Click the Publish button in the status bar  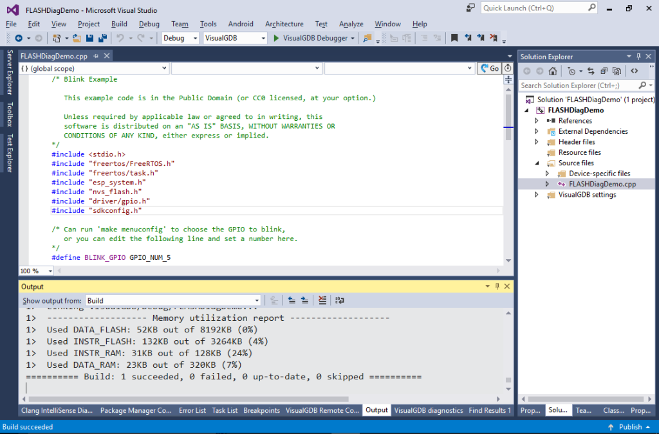[629, 426]
